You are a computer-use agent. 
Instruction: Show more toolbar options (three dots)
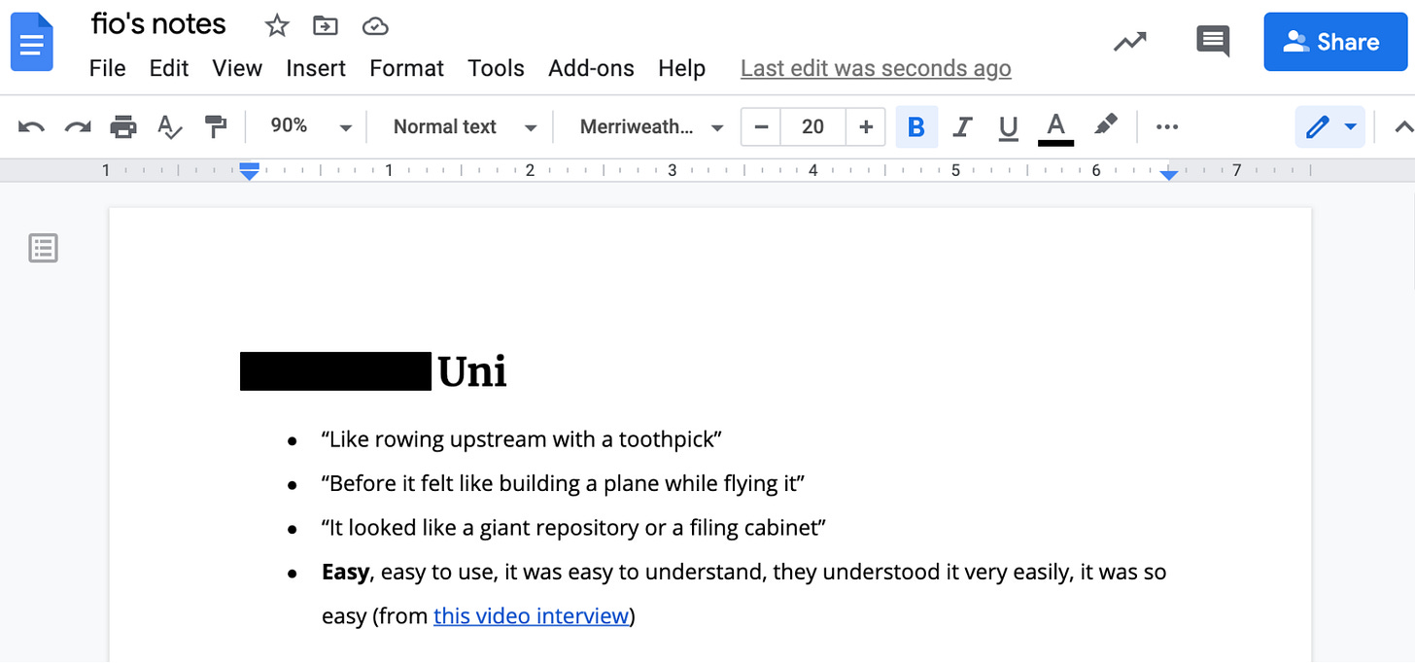click(1167, 126)
